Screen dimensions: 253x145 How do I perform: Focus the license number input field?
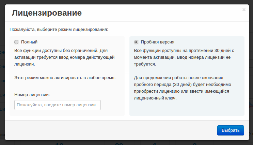[x=58, y=105]
